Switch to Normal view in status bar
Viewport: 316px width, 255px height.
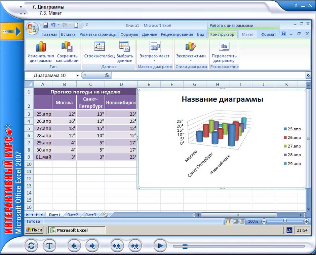click(x=228, y=221)
